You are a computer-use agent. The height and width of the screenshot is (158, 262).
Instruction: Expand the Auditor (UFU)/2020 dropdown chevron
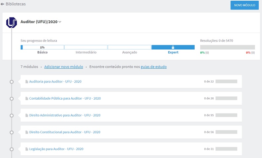click(x=60, y=22)
